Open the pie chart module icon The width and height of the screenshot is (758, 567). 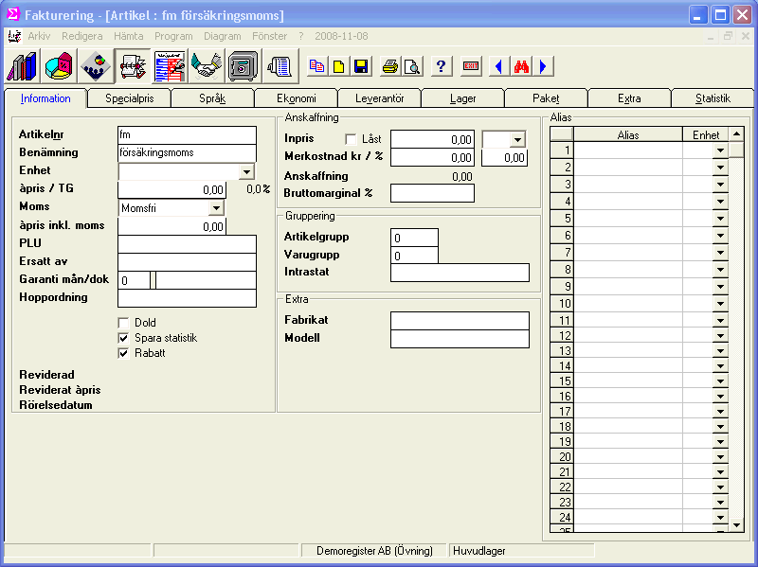pyautogui.click(x=59, y=66)
